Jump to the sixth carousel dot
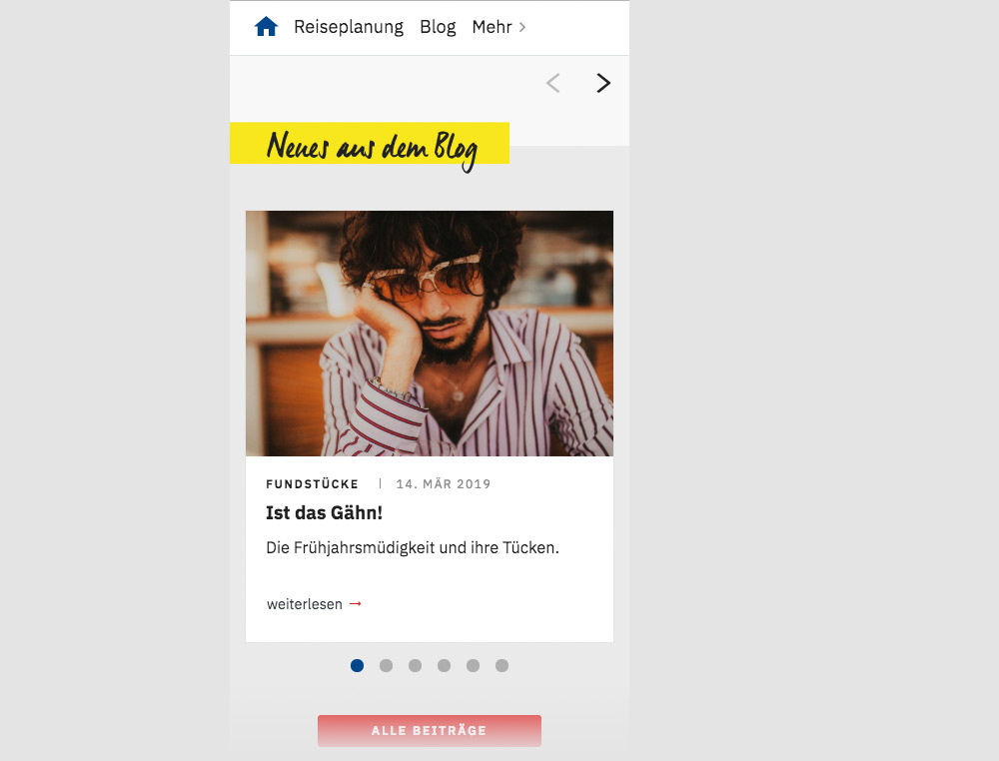999x761 pixels. click(502, 665)
